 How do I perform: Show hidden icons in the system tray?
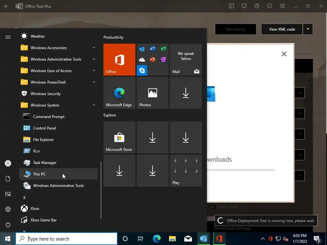point(263,239)
